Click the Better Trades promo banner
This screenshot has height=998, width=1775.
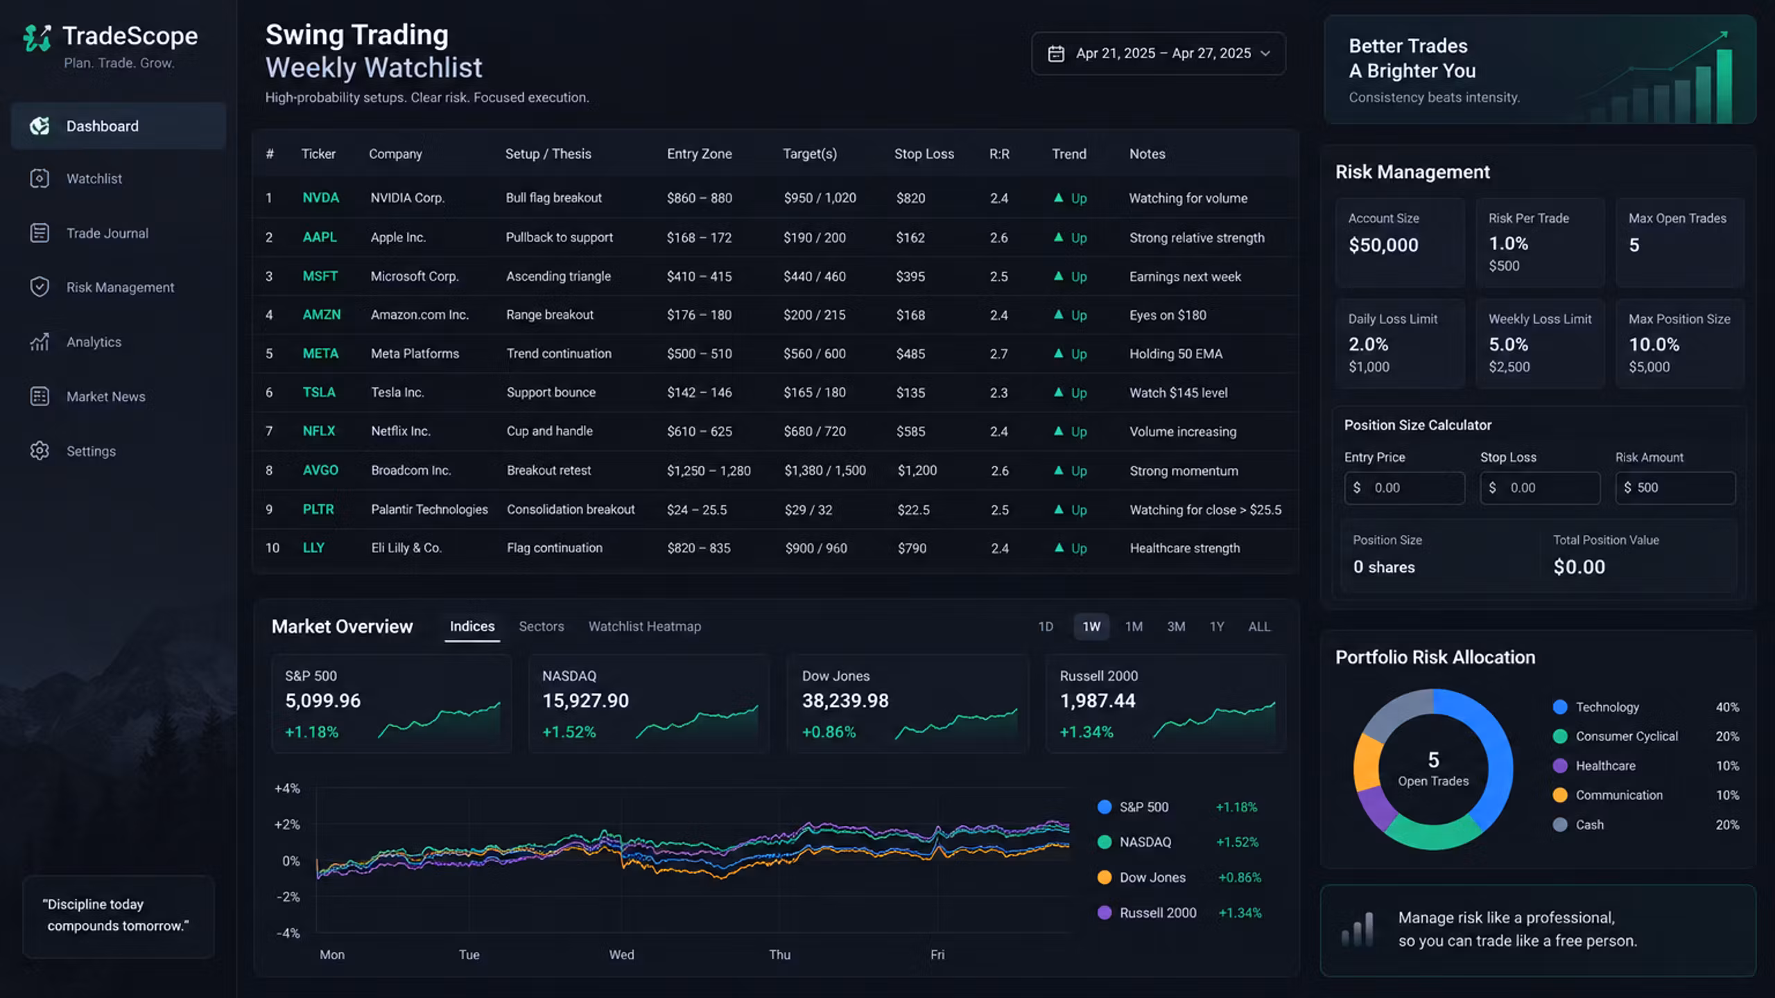coord(1539,69)
